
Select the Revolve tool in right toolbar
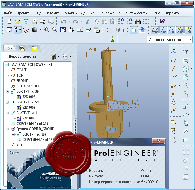coord(186,114)
